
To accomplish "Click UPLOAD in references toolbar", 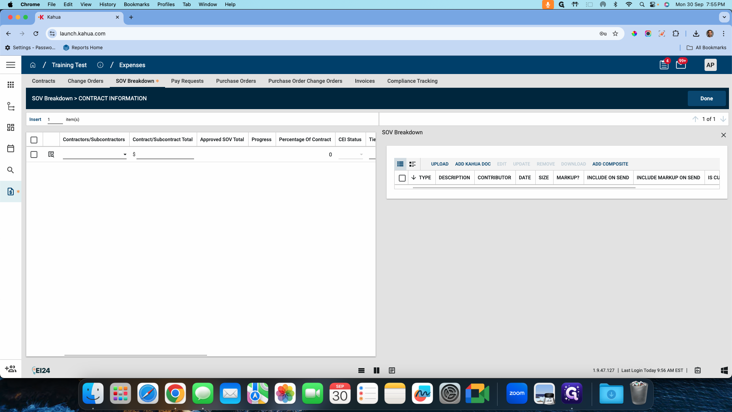I will pyautogui.click(x=440, y=164).
